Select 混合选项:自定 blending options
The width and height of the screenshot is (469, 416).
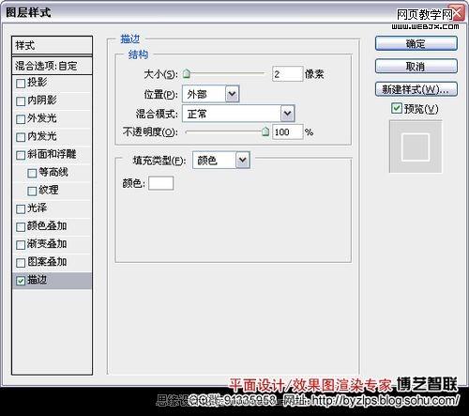(x=52, y=66)
